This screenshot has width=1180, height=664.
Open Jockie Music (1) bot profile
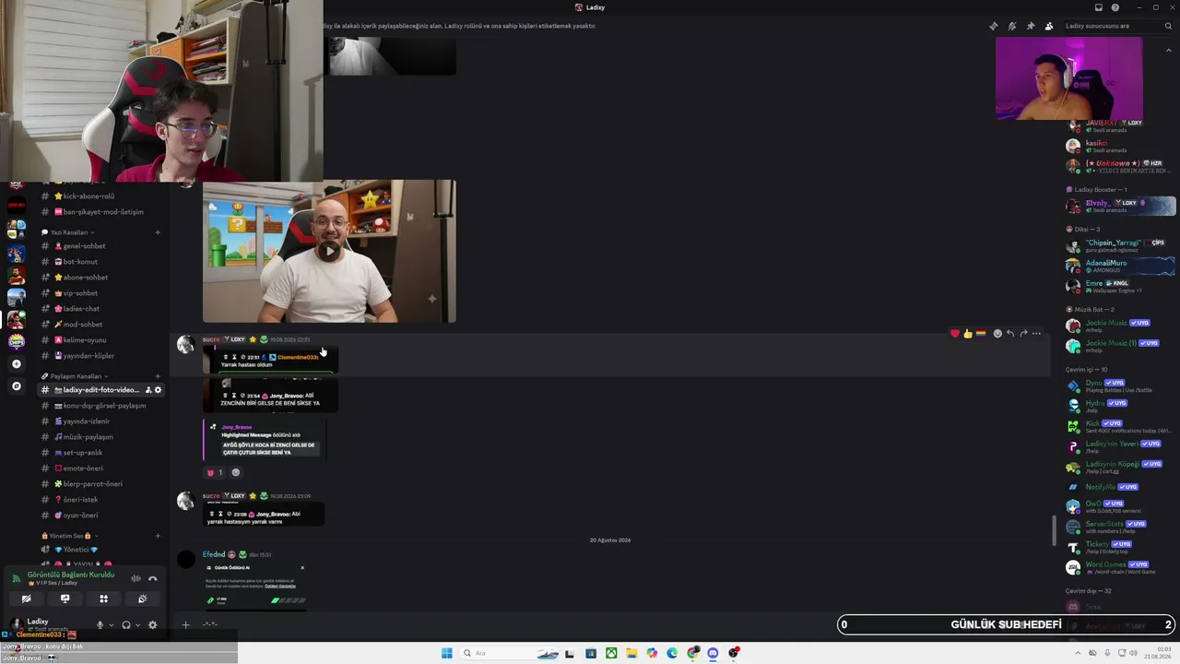point(1120,346)
